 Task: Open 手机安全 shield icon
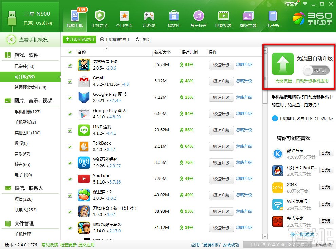pyautogui.click(x=99, y=16)
